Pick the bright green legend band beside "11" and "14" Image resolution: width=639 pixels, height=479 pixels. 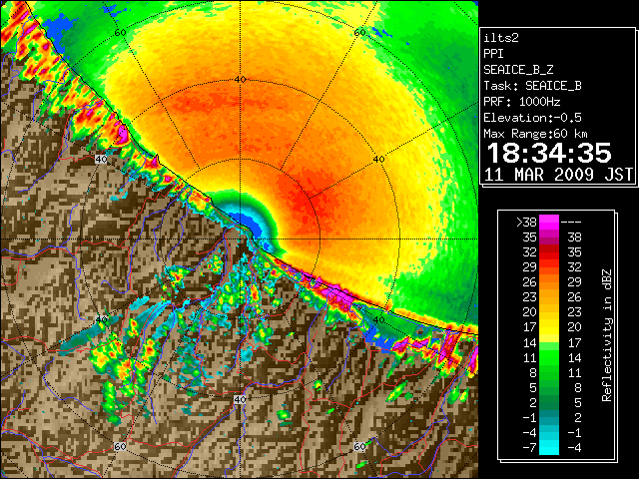click(549, 357)
